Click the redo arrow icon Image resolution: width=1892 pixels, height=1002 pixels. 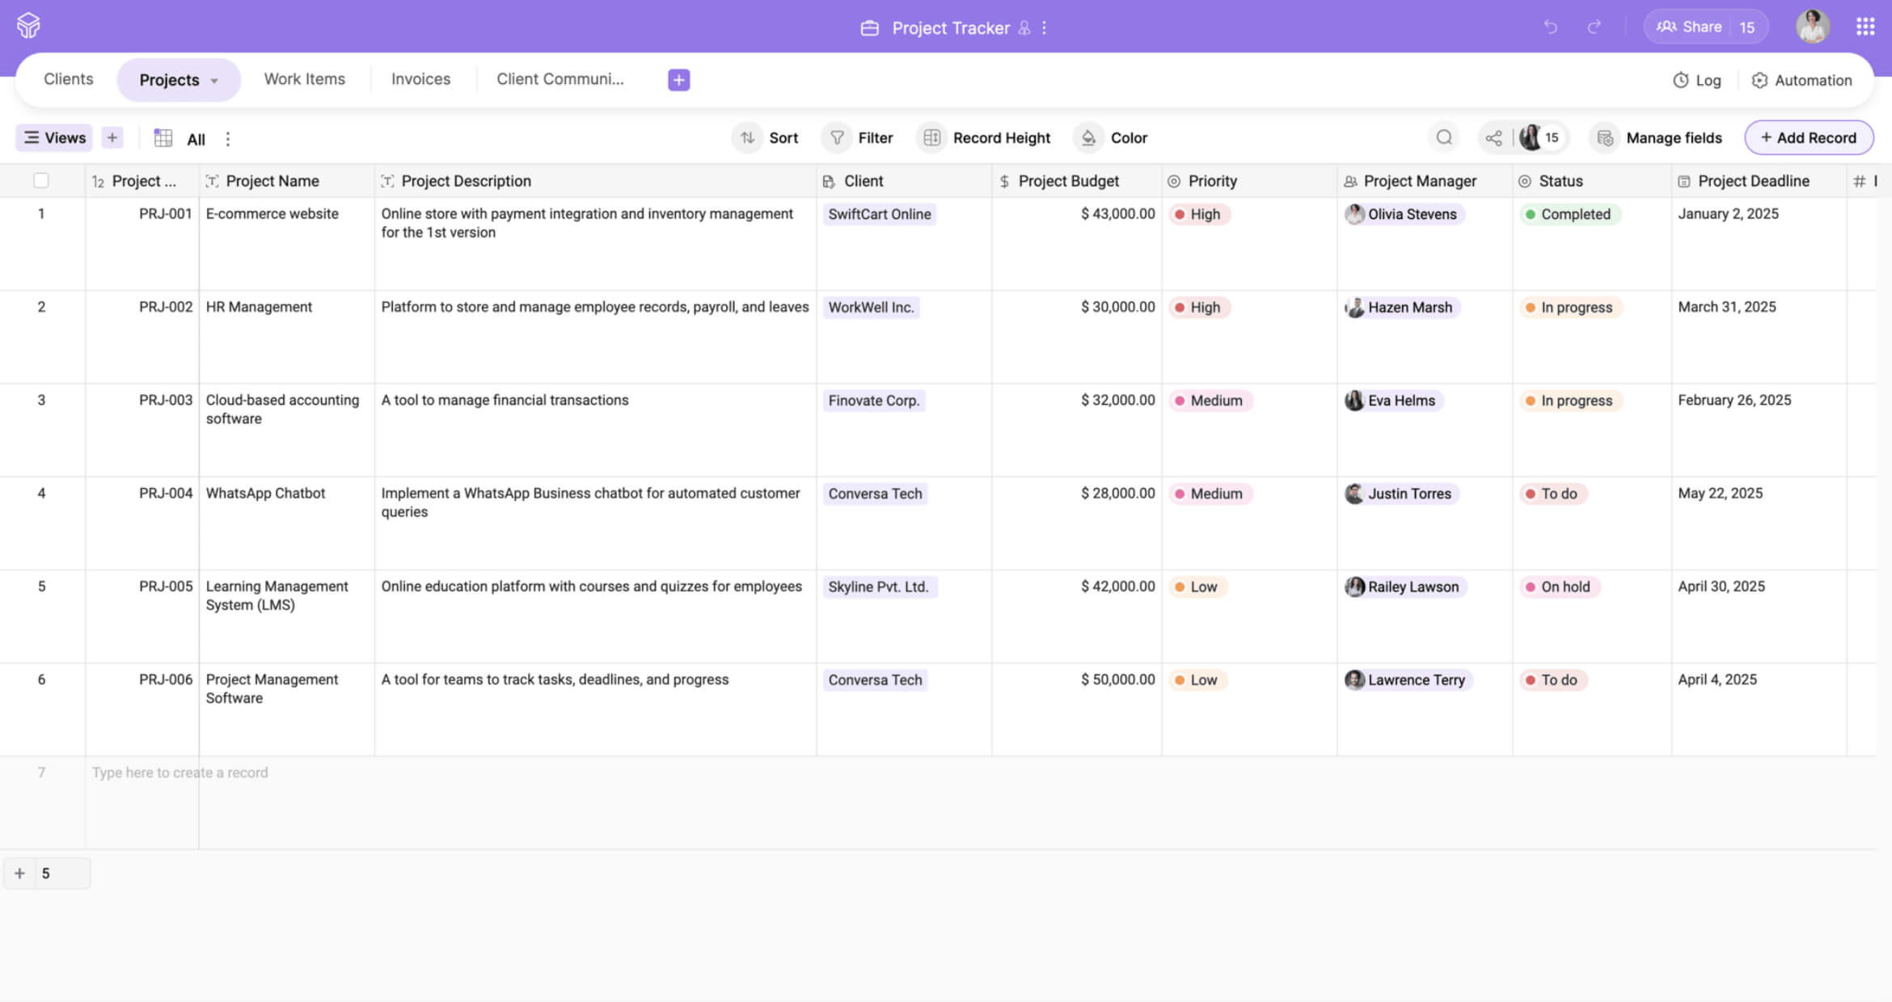[1594, 27]
